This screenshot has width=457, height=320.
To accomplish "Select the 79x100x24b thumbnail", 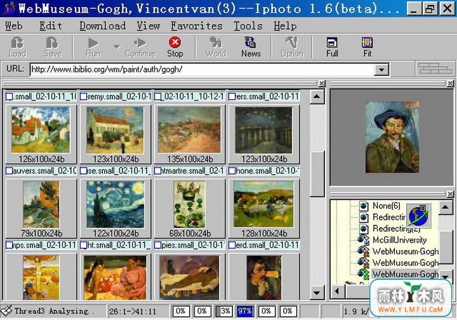I will (41, 204).
